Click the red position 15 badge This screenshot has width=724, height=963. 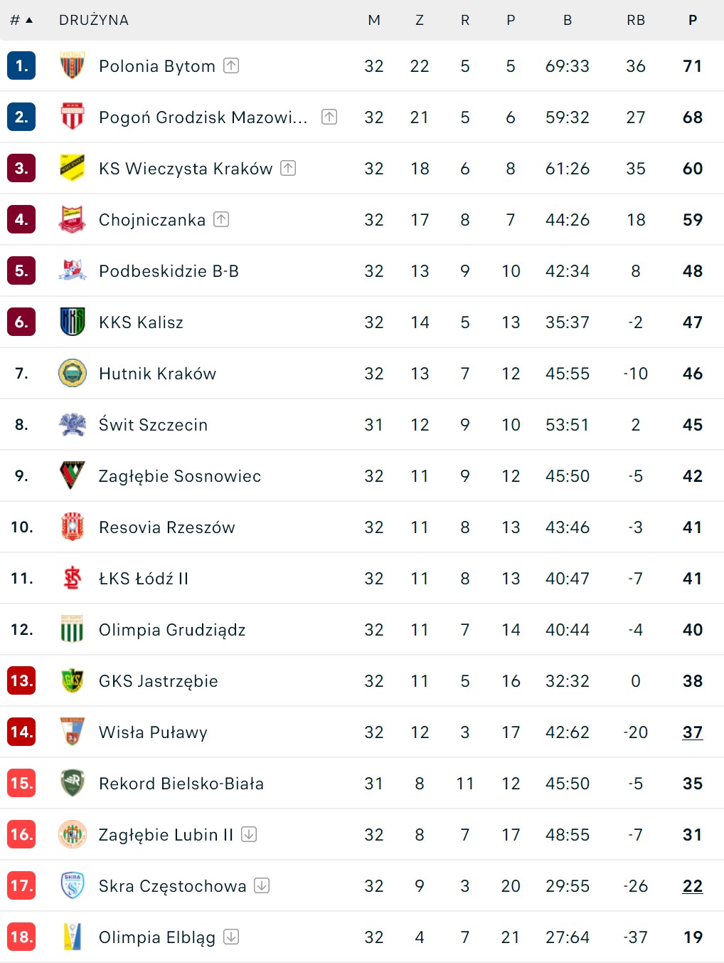[21, 783]
